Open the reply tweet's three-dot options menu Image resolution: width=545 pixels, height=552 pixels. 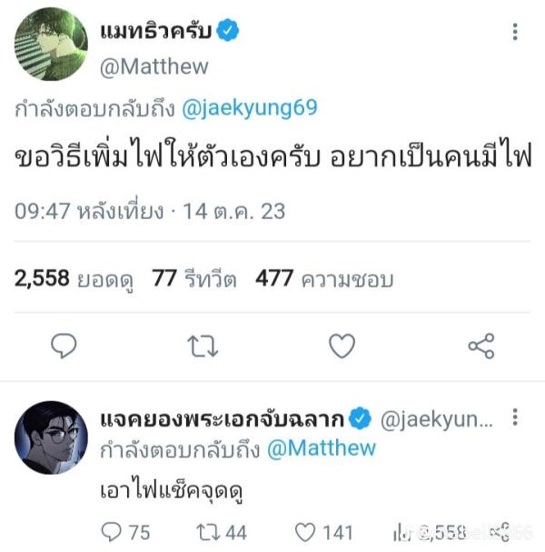click(x=515, y=417)
